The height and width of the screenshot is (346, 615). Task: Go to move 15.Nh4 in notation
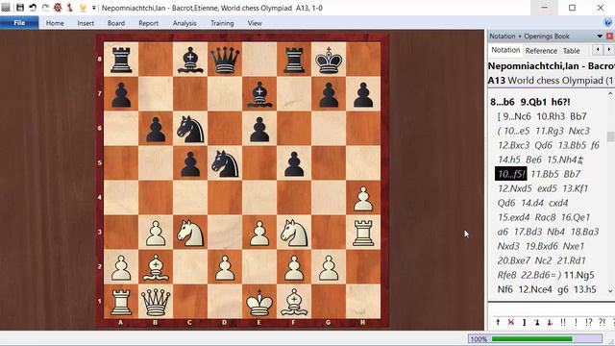pos(565,160)
